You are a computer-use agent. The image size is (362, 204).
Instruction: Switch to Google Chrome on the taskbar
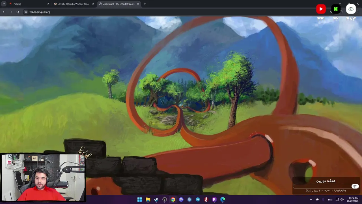click(x=173, y=199)
